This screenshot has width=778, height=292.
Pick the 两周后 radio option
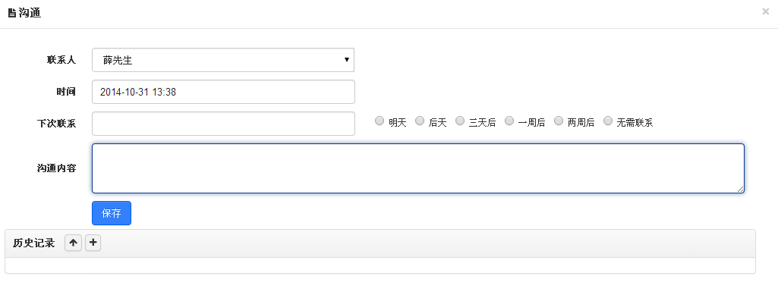pyautogui.click(x=559, y=121)
